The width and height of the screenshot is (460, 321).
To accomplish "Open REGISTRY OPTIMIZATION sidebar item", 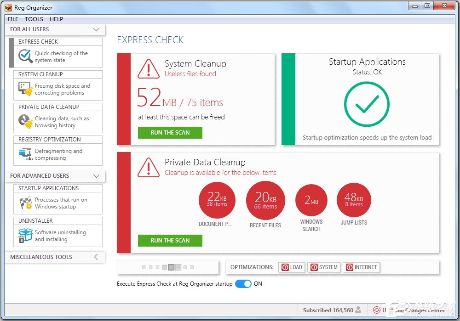I will 58,150.
